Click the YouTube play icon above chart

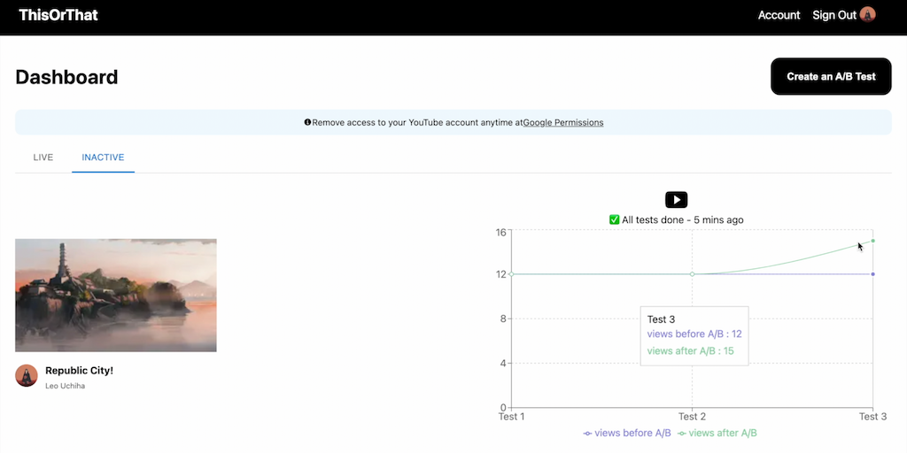[676, 200]
